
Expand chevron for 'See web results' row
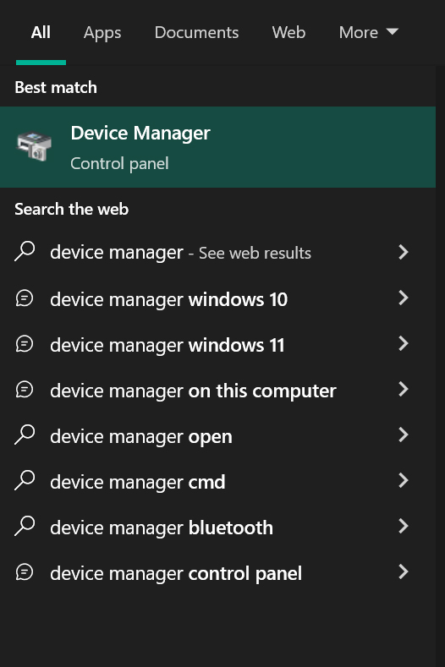[404, 252]
